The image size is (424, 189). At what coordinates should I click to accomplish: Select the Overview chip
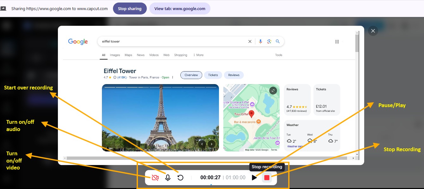pyautogui.click(x=191, y=75)
